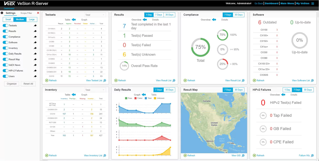The height and width of the screenshot is (161, 319).
Task: Click the Organize button
Action: click(12, 84)
